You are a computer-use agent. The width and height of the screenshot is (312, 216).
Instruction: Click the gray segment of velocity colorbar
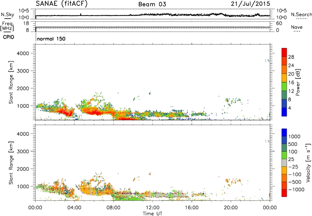tap(284, 163)
